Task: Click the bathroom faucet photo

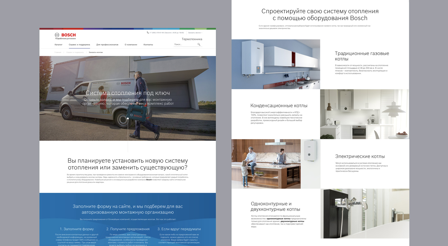Action: tap(365, 214)
